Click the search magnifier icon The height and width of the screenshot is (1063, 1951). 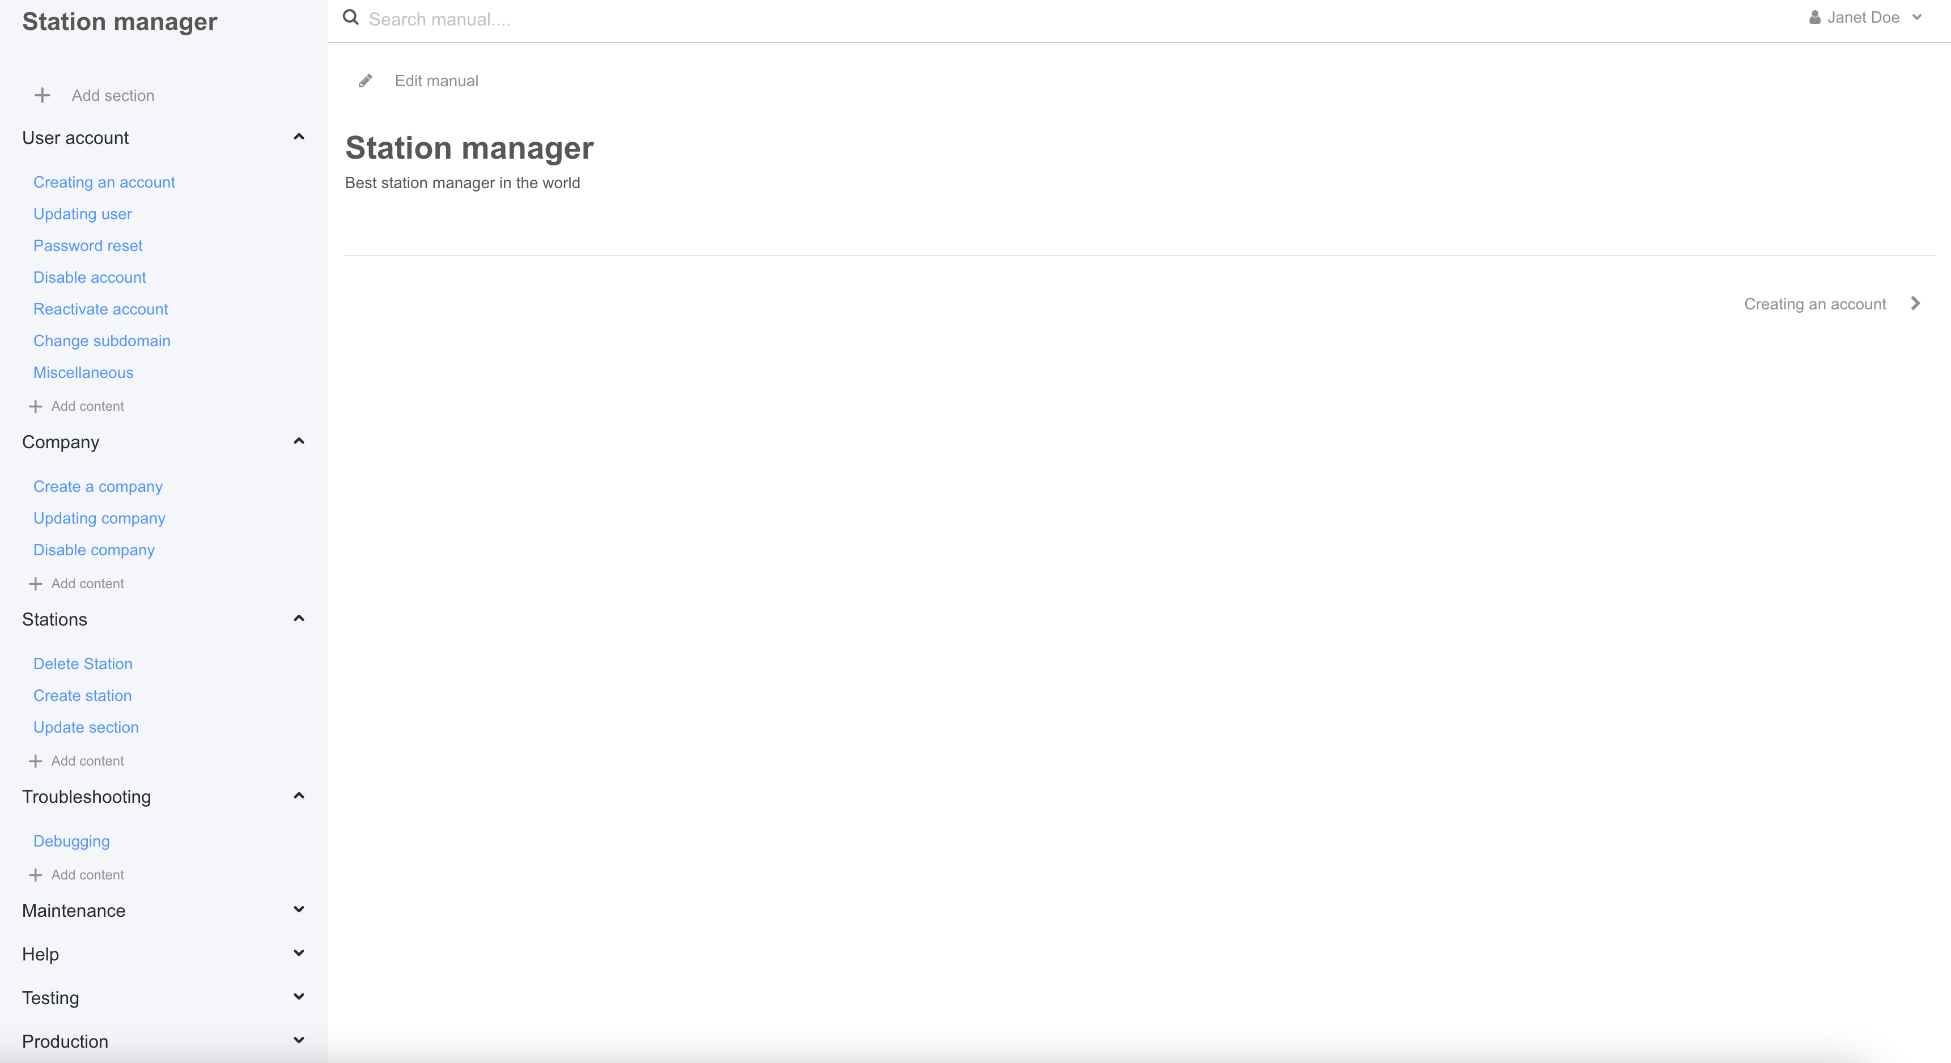point(351,18)
